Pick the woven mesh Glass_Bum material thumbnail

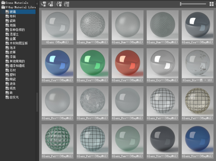pos(162,27)
